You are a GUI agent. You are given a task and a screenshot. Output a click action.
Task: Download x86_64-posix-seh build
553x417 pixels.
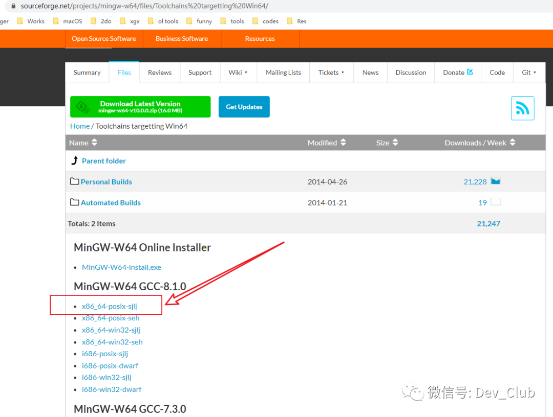tap(111, 318)
